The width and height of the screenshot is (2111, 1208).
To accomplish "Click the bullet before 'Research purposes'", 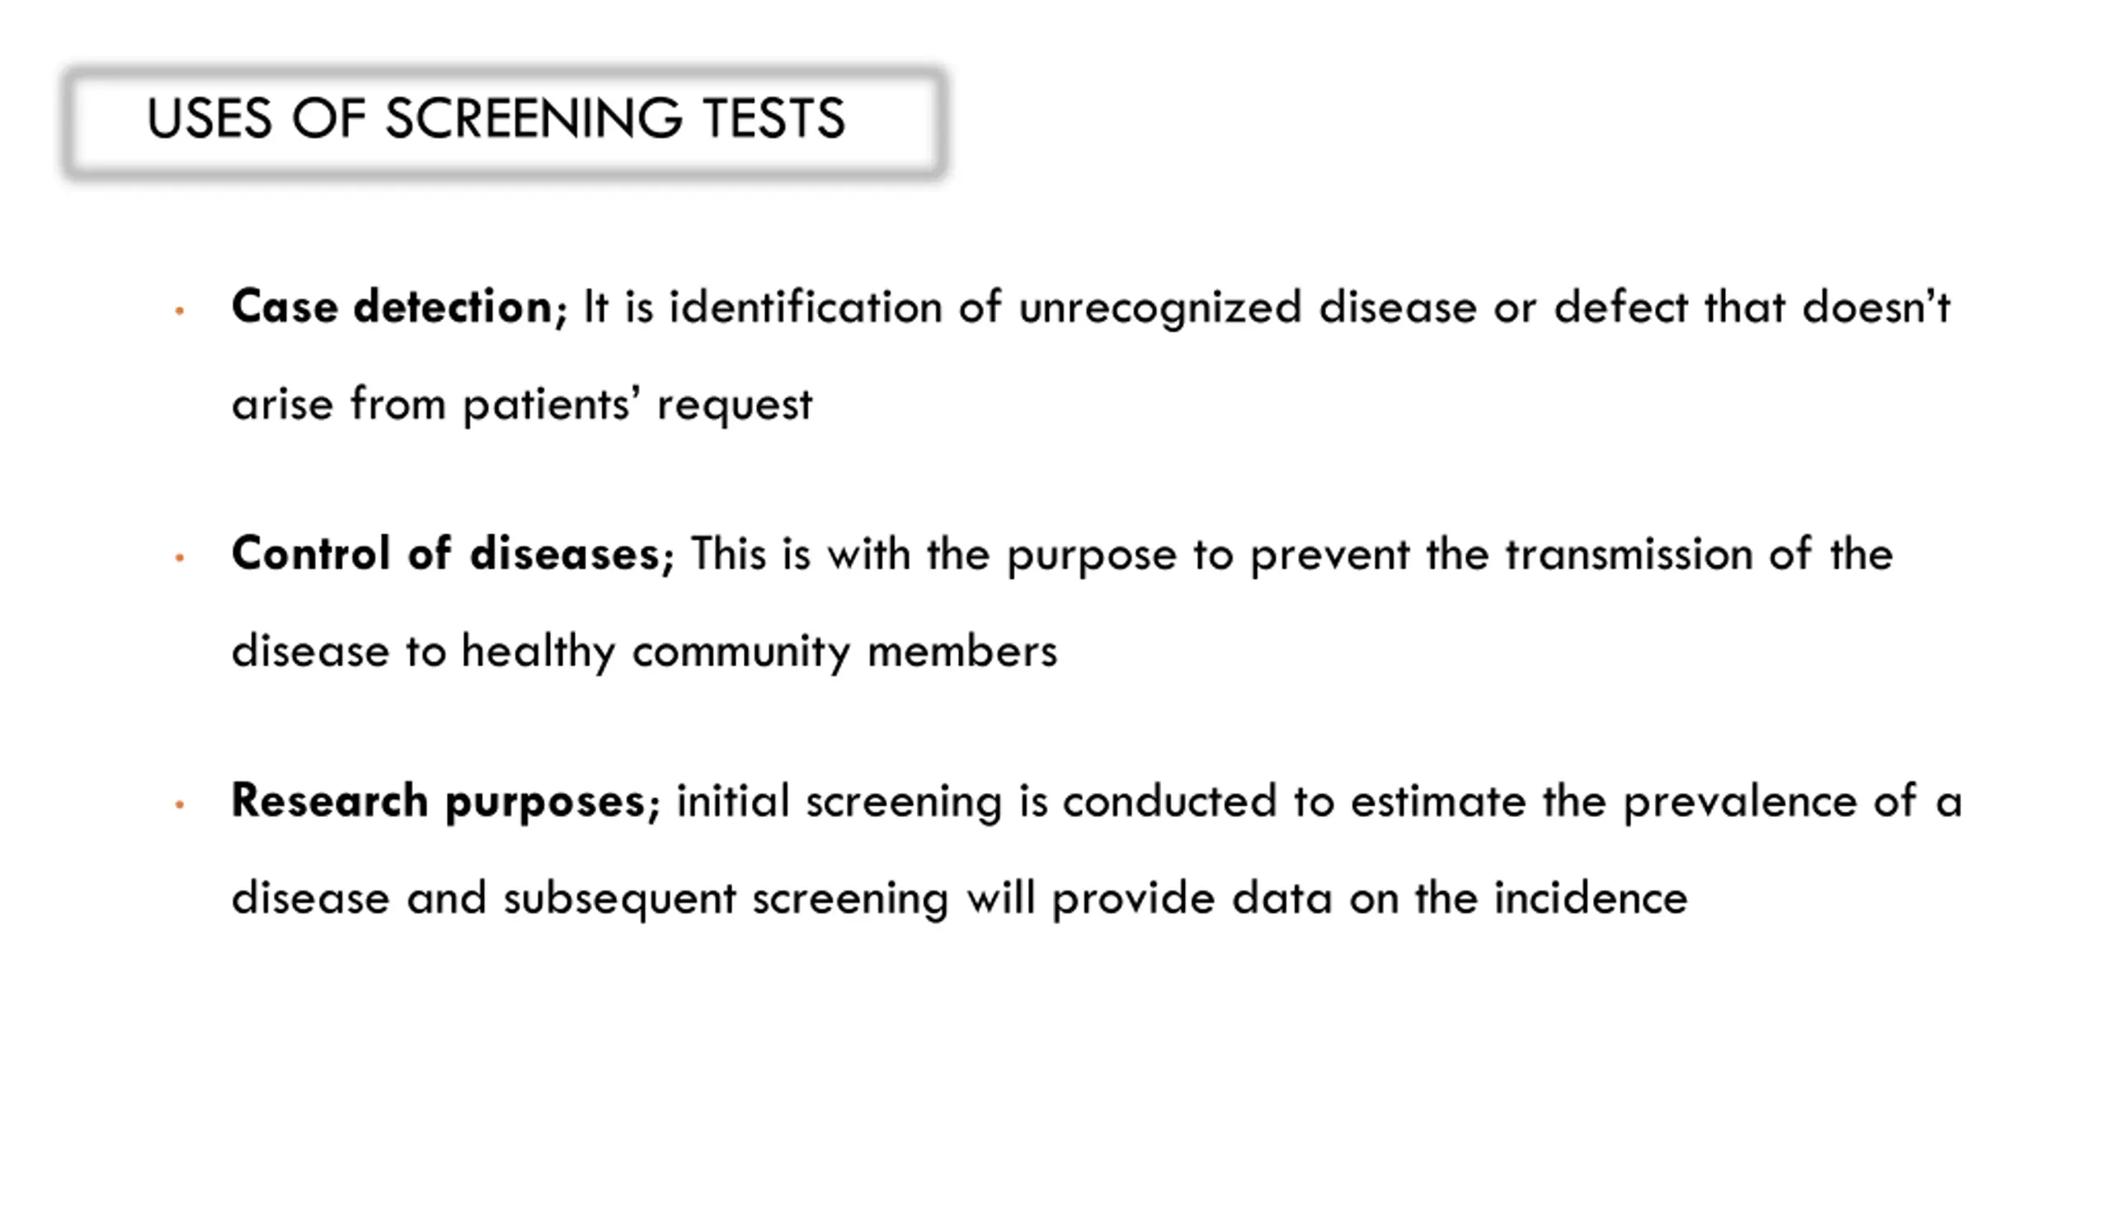I will [179, 804].
